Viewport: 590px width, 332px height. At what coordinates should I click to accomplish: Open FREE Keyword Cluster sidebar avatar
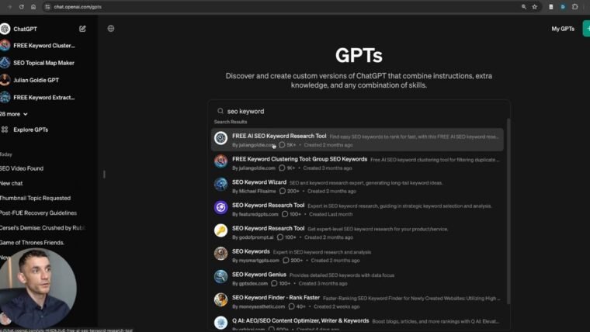[x=5, y=46]
